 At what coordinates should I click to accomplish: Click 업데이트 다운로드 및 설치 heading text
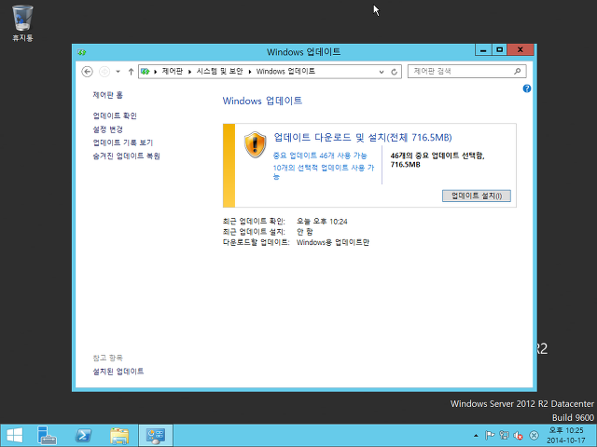click(363, 137)
